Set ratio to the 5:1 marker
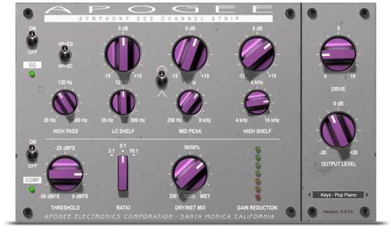 pos(123,147)
